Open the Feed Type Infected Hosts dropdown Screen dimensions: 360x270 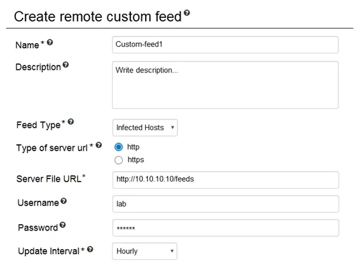(145, 128)
